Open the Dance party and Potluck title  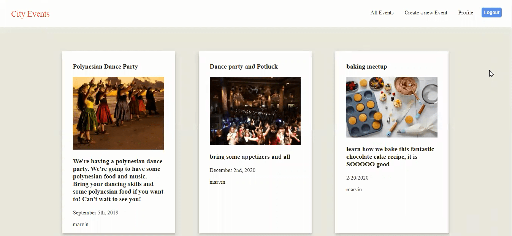tap(244, 67)
